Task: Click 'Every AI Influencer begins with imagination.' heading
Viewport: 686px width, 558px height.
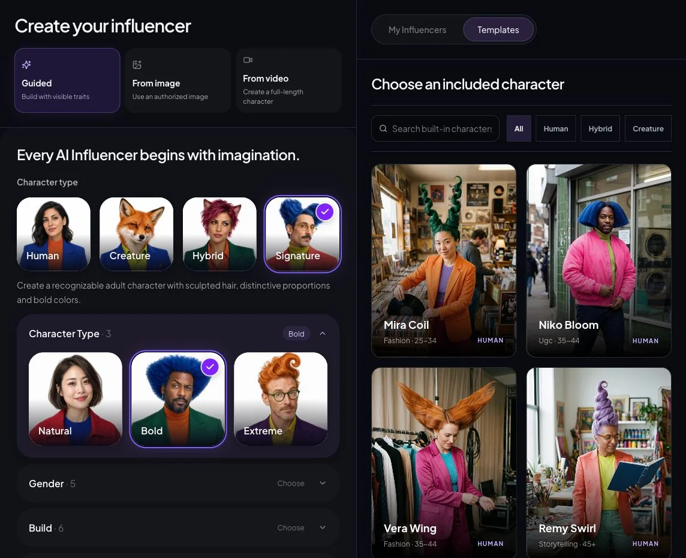Action: (158, 155)
